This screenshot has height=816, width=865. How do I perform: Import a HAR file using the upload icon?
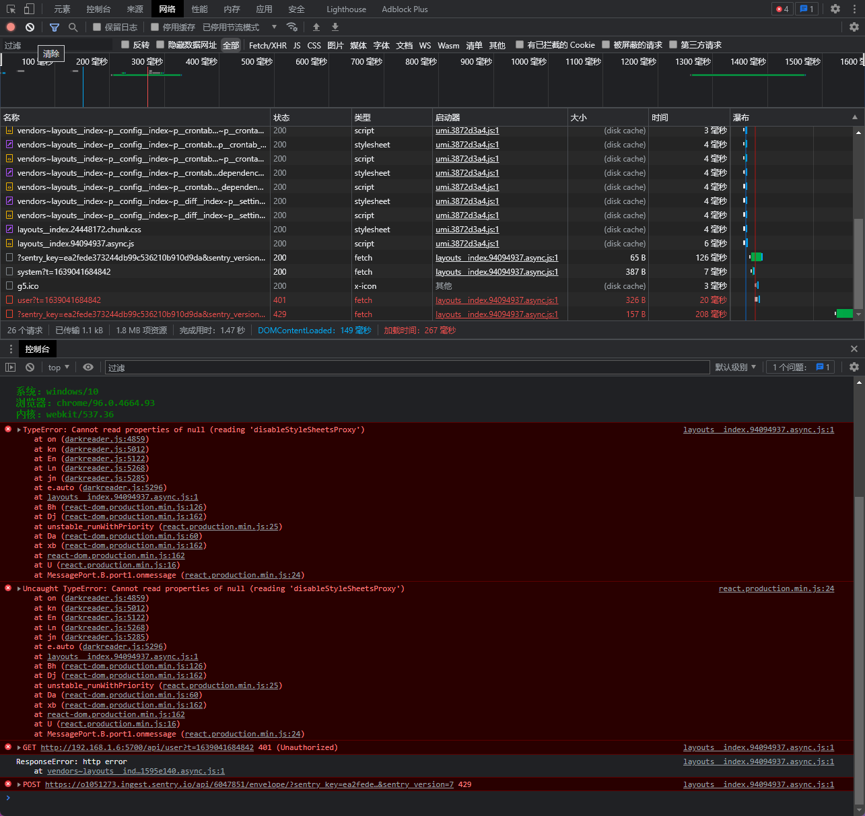[x=316, y=27]
